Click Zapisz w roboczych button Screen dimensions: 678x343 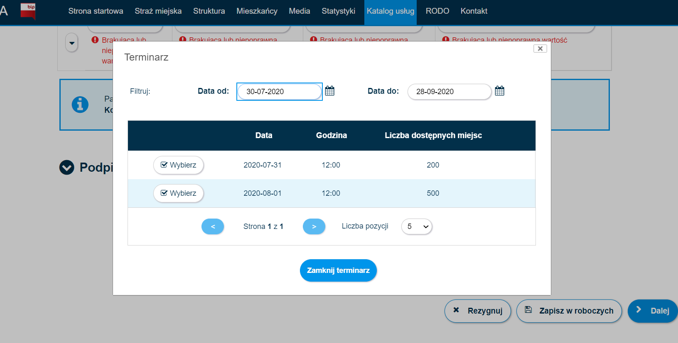click(x=569, y=311)
